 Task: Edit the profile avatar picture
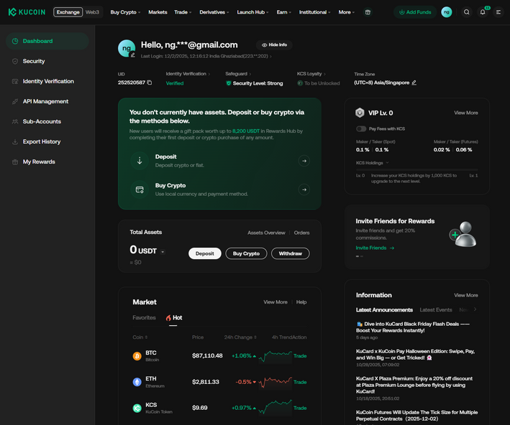[x=132, y=55]
